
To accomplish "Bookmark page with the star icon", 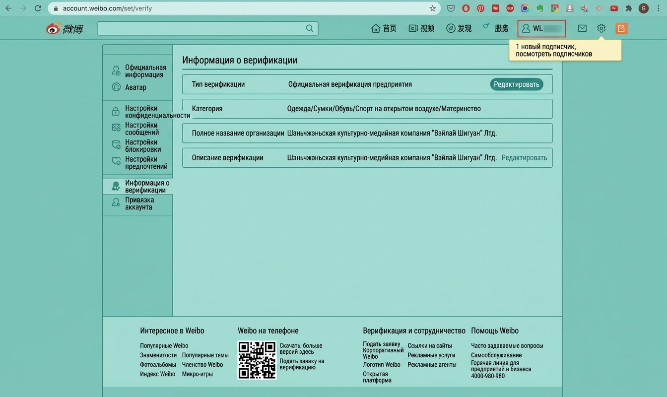I will (432, 8).
